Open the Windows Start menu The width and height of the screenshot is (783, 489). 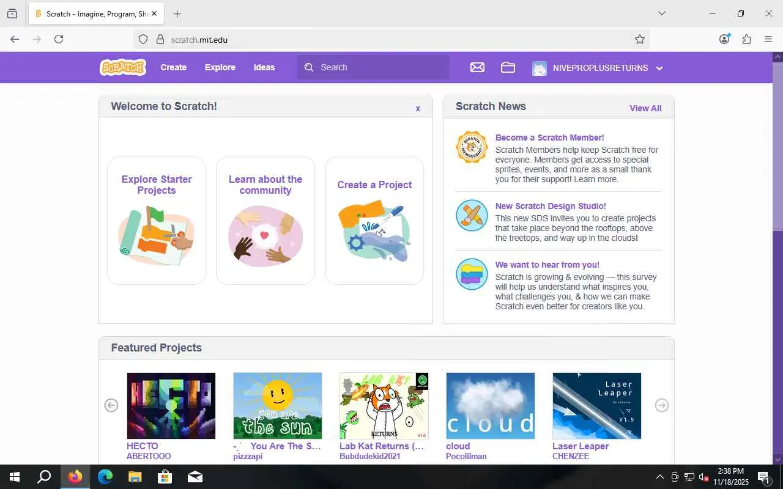pos(15,477)
